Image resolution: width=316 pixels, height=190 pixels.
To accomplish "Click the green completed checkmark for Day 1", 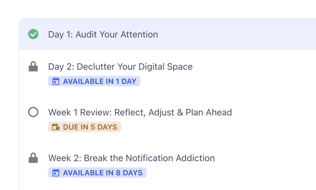I will point(33,34).
